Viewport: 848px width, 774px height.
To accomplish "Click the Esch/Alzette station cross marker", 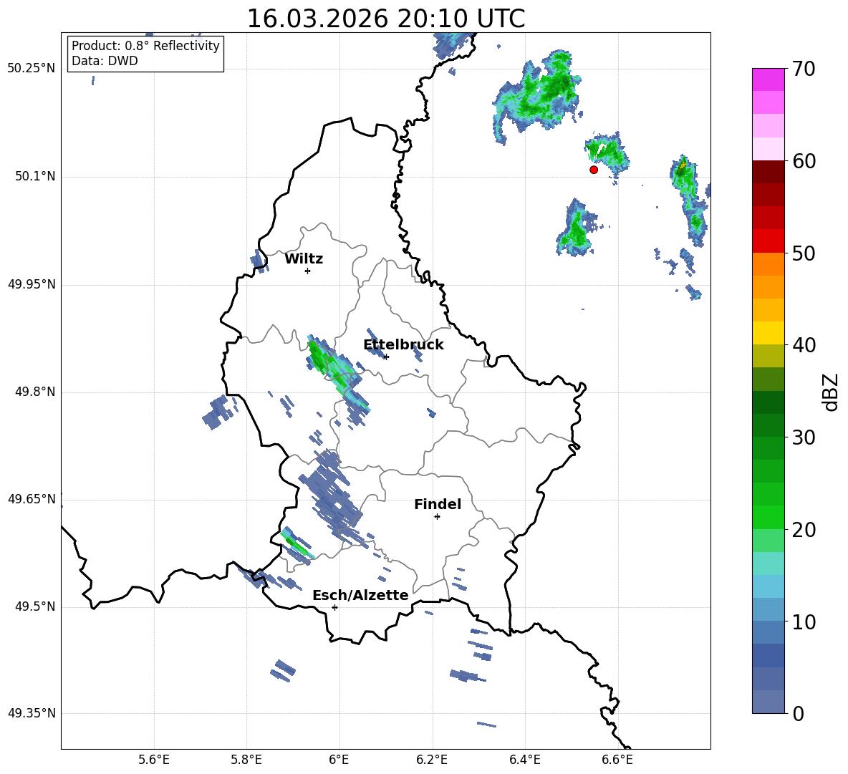I will point(334,607).
